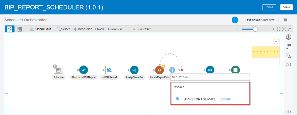
Task: Activate the Select tool
Action: pos(64,29)
